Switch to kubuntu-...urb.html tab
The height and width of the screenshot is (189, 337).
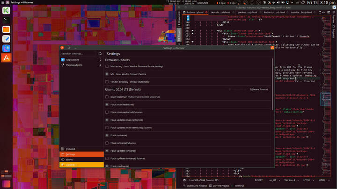[274, 13]
